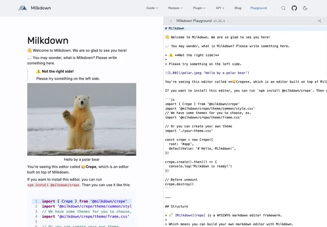Click the '# Milkdown' line in markdown source
Image resolution: width=327 pixels, height=227 pixels.
pyautogui.click(x=174, y=29)
